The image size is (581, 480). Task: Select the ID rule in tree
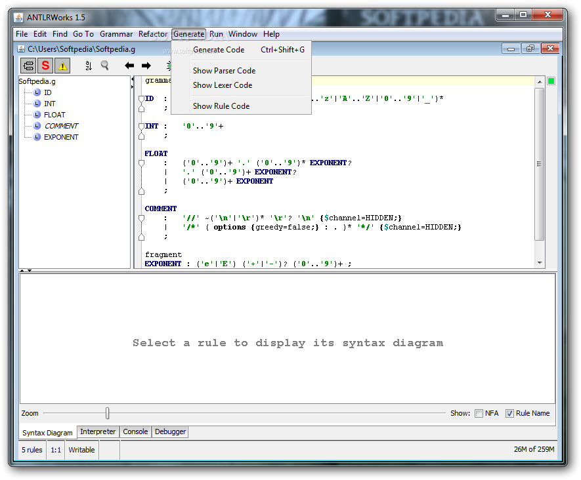(x=48, y=92)
